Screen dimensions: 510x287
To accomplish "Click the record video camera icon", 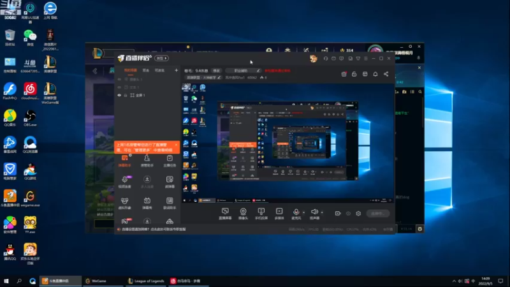I will click(338, 214).
